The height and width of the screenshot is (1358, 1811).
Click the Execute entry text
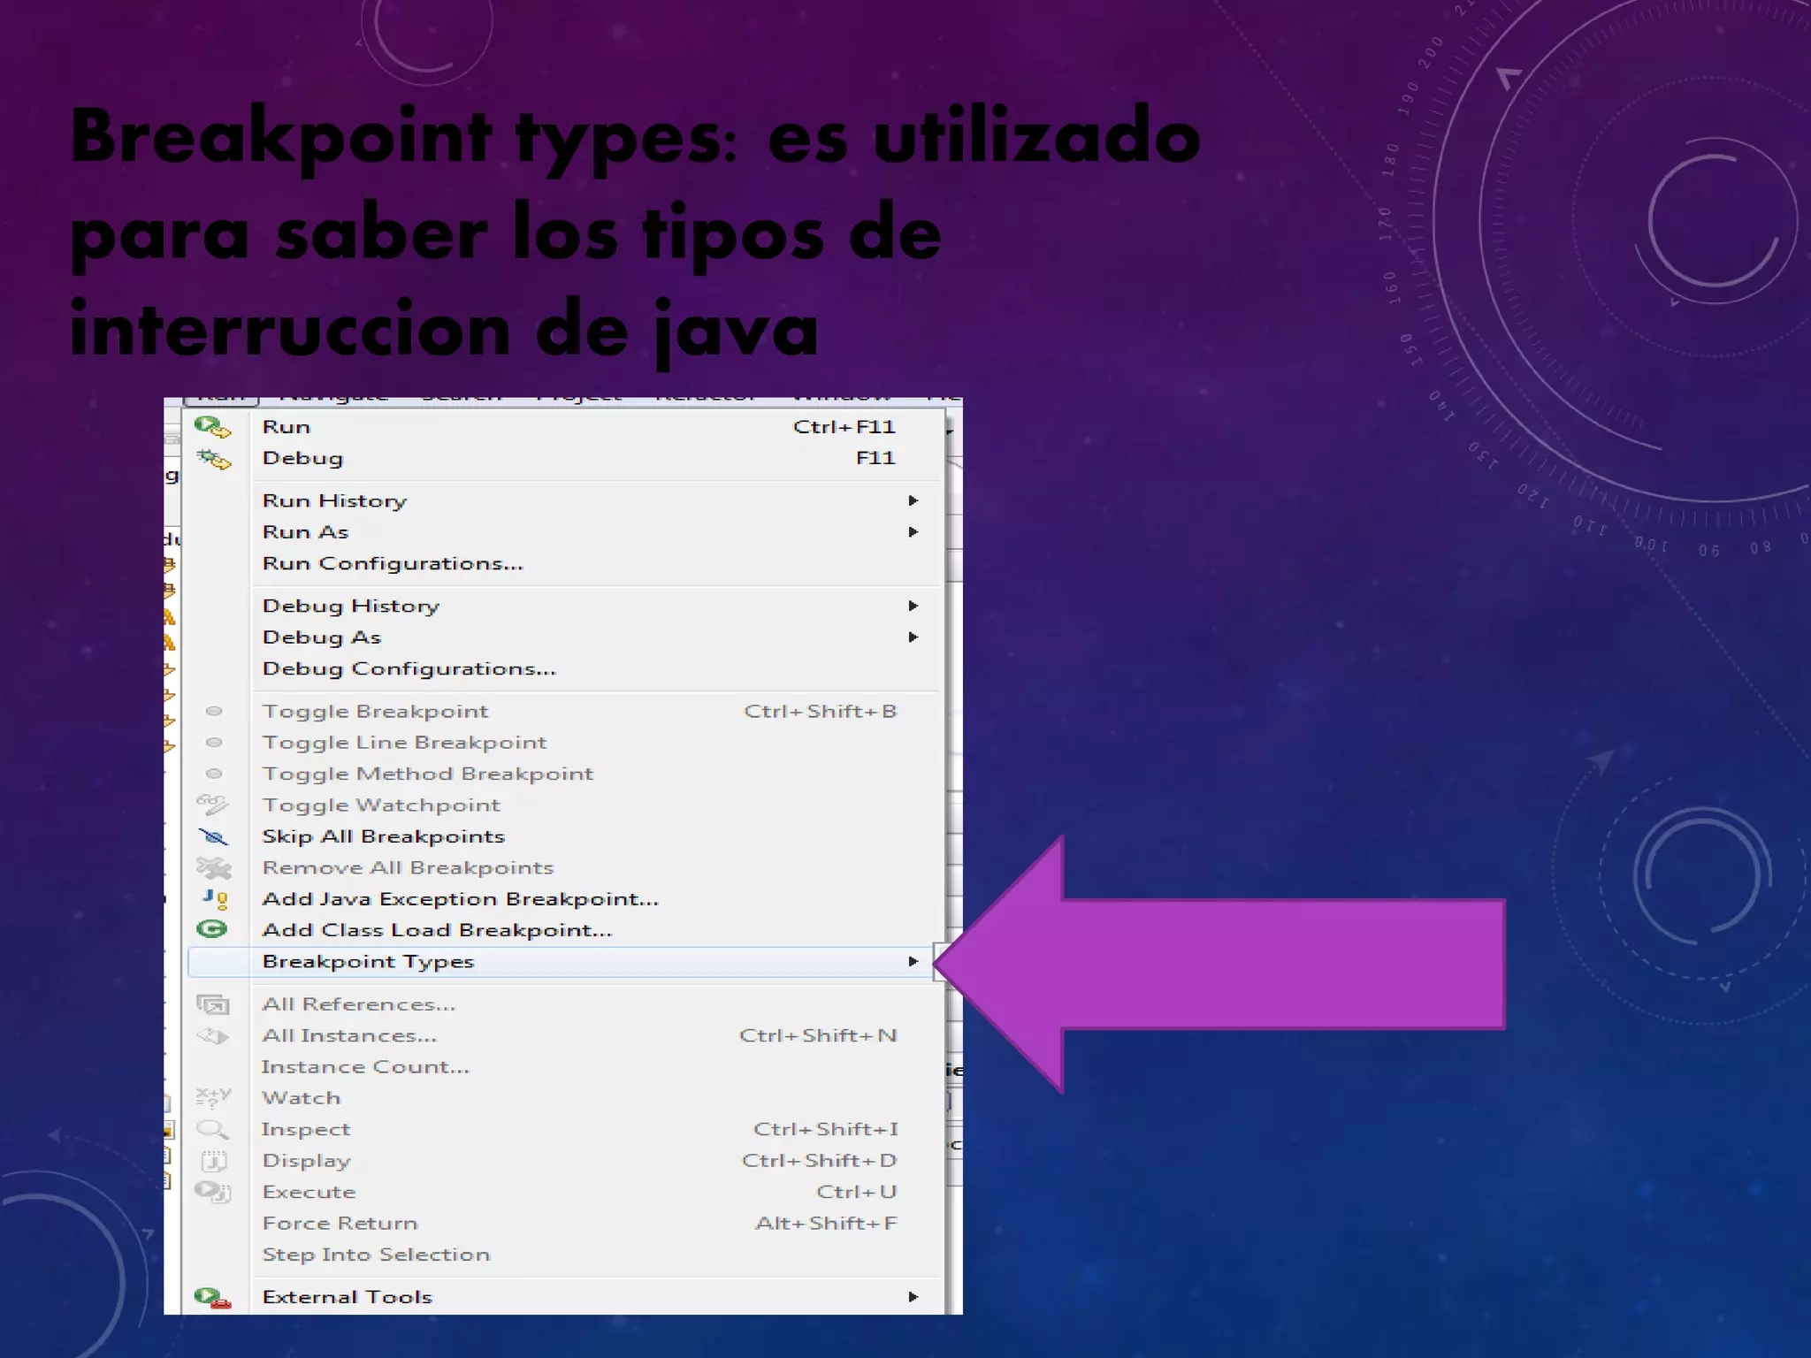point(309,1192)
